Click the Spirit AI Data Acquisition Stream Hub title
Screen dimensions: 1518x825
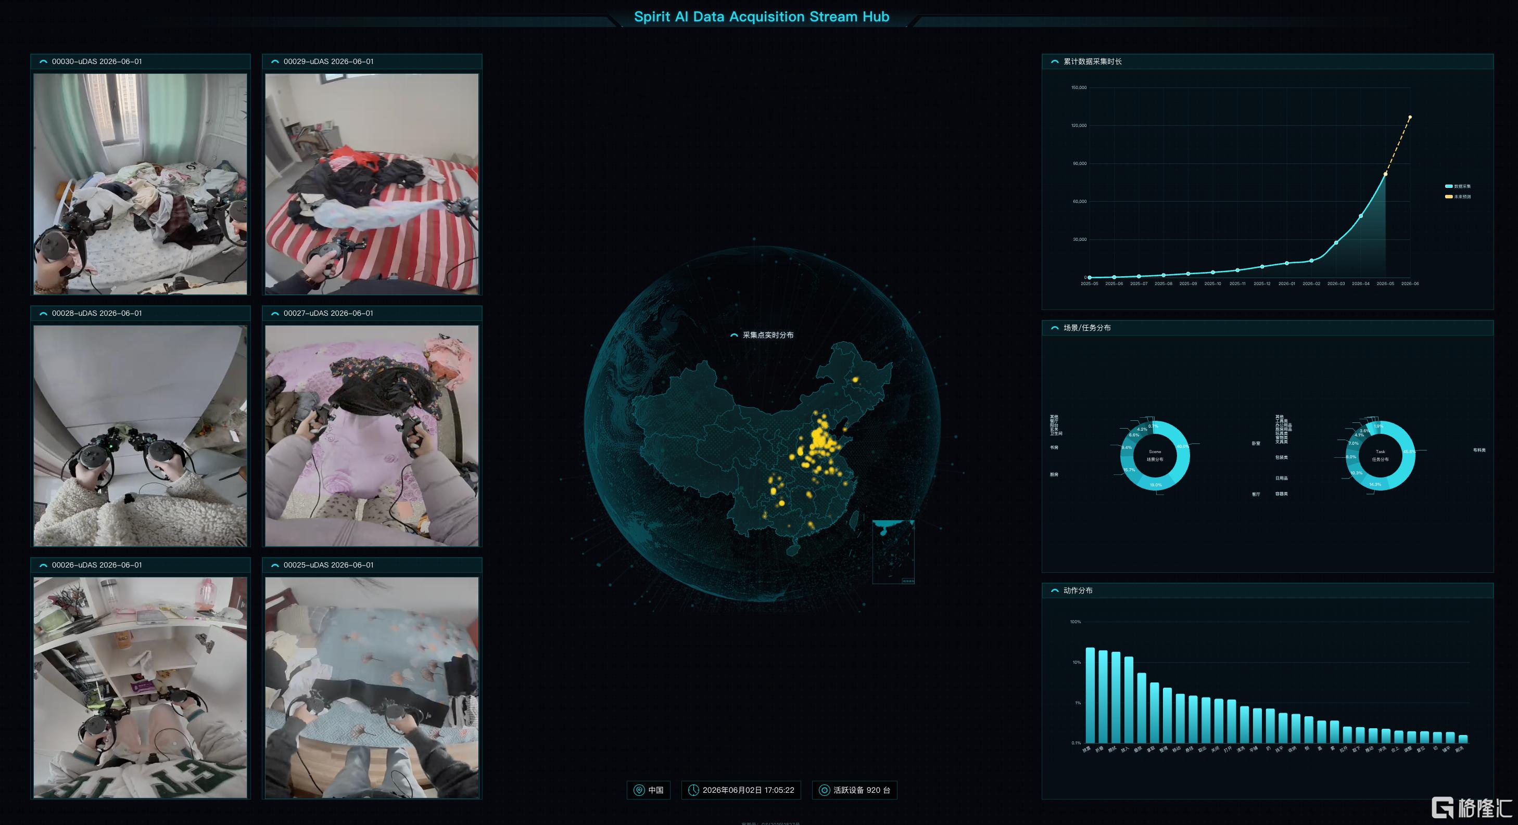762,17
